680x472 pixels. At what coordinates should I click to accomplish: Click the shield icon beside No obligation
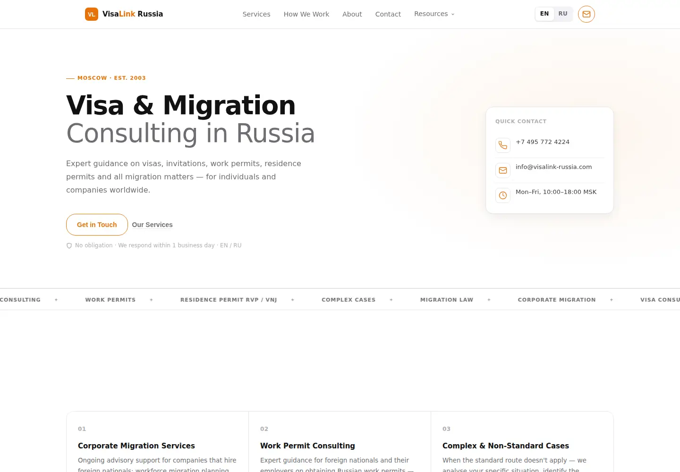coord(69,245)
